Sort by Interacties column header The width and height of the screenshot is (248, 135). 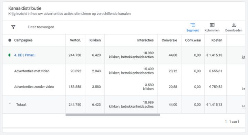pyautogui.click(x=145, y=40)
